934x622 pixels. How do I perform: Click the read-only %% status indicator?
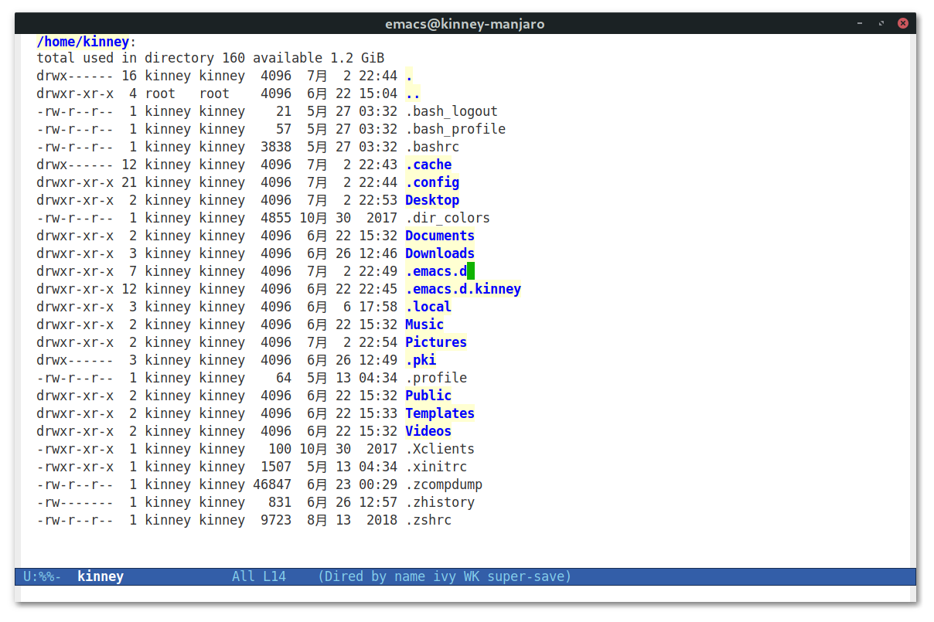click(x=50, y=576)
